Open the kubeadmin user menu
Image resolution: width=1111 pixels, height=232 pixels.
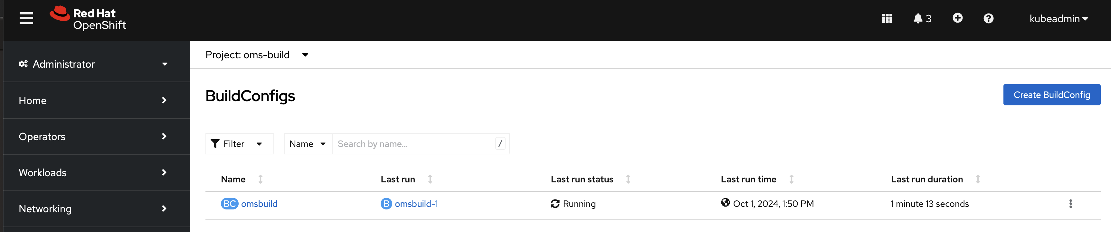1059,19
